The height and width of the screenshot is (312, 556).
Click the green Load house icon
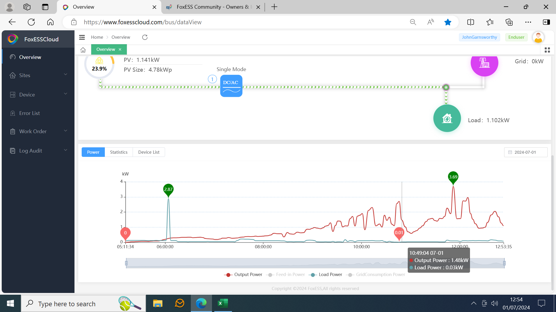click(447, 118)
